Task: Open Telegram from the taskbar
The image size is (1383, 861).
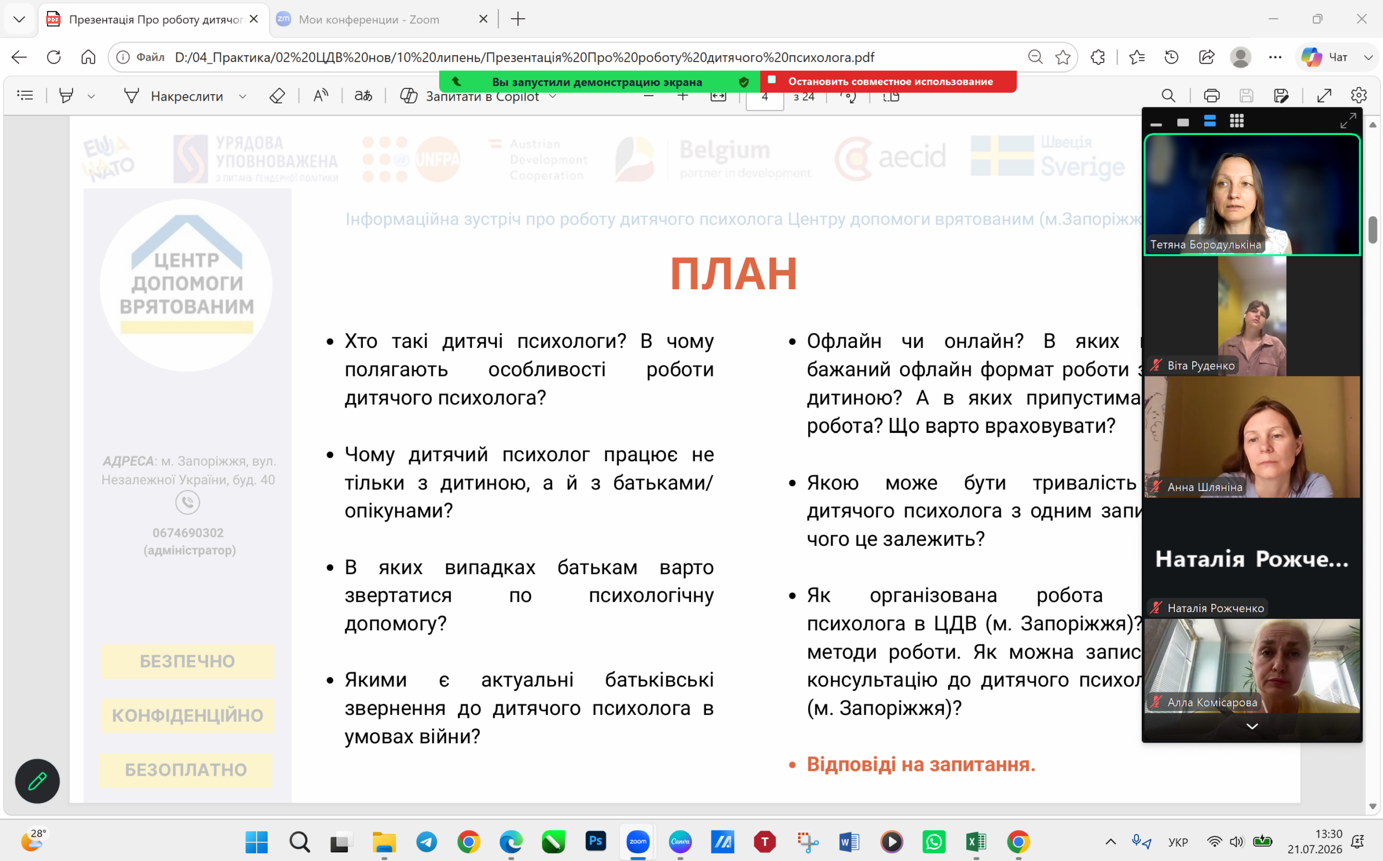Action: pyautogui.click(x=426, y=842)
